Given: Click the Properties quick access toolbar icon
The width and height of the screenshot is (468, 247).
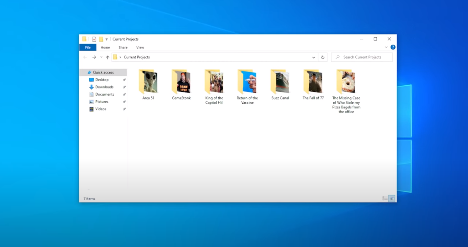Looking at the screenshot, I should pos(94,39).
